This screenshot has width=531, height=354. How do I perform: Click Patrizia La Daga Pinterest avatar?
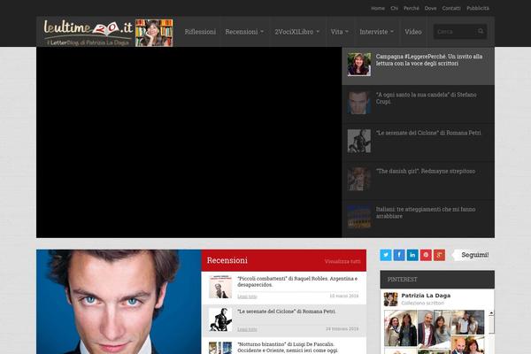(x=390, y=299)
